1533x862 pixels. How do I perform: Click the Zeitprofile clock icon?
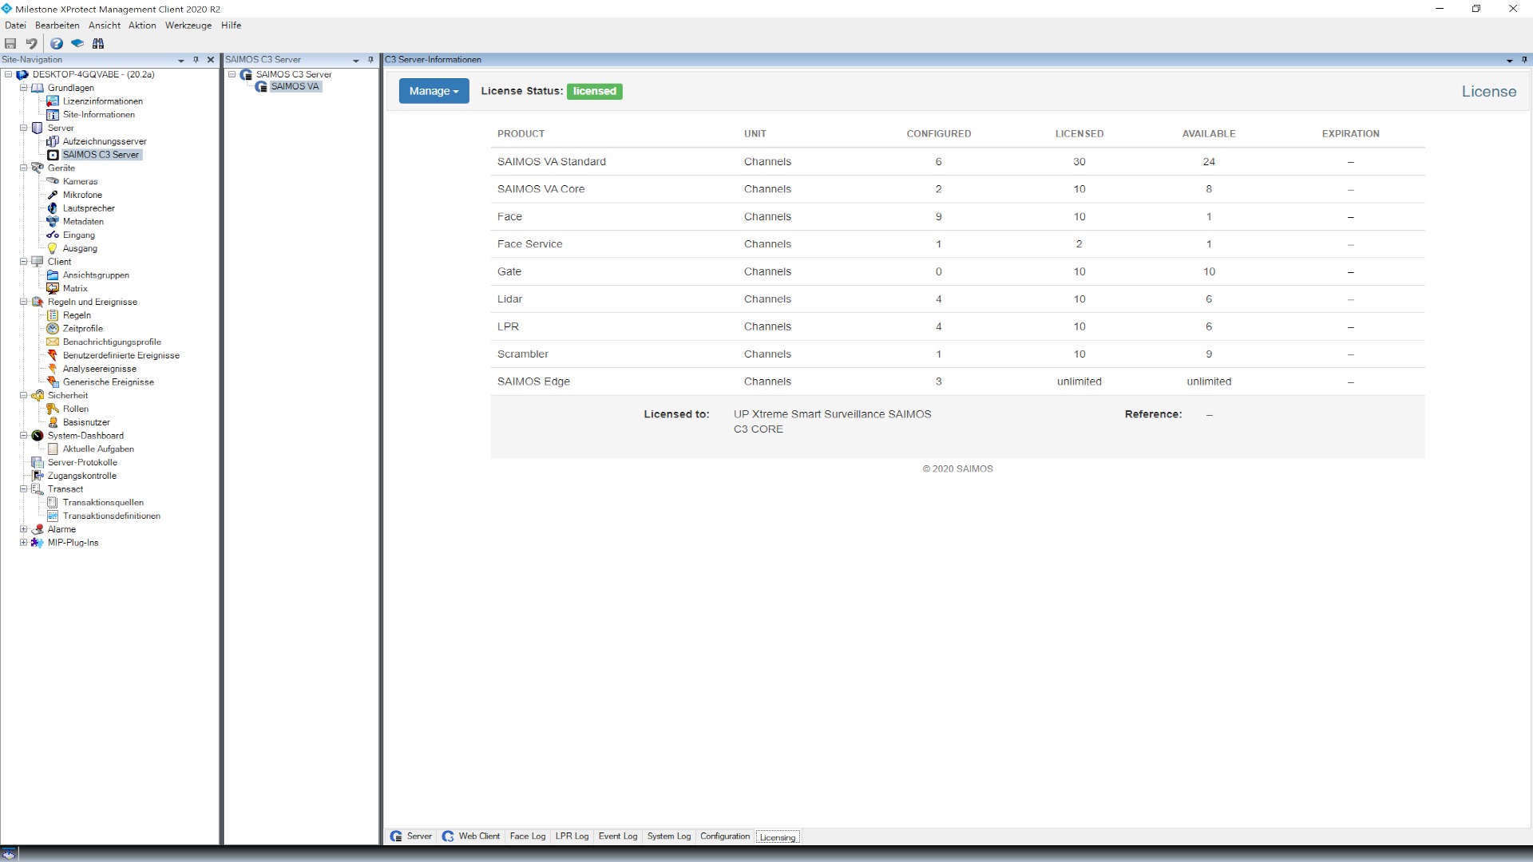pyautogui.click(x=53, y=329)
